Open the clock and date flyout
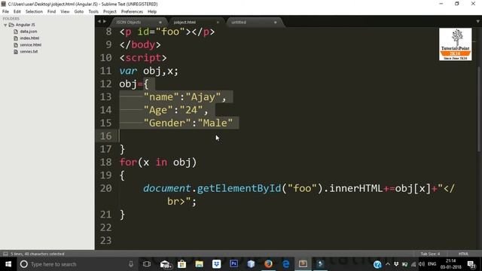 (450, 264)
